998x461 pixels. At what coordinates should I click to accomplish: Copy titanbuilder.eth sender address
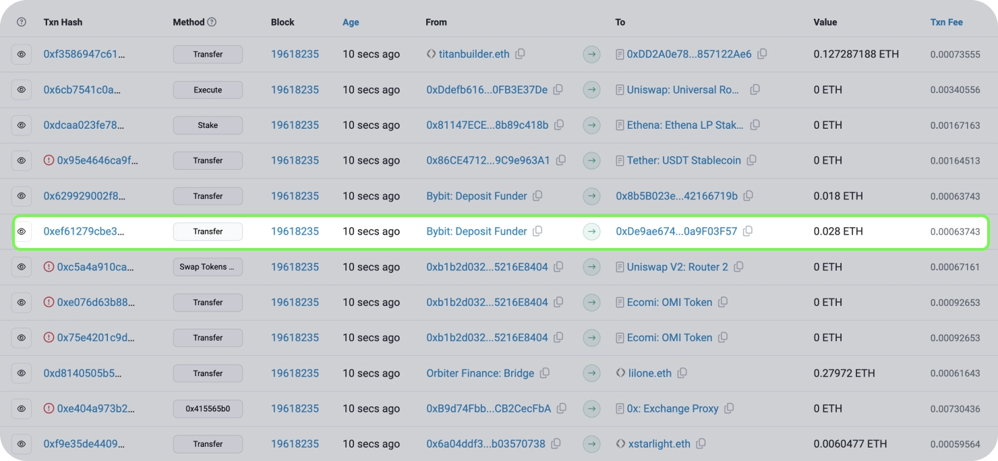coord(520,54)
